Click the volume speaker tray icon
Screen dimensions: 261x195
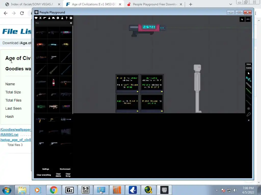click(235, 190)
